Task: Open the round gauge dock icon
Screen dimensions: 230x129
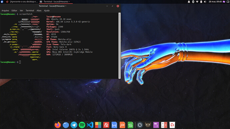Action: (140, 125)
